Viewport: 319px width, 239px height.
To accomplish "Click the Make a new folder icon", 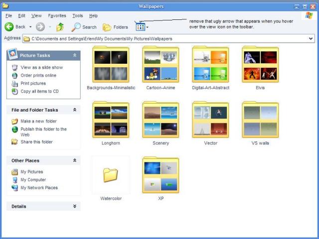I will click(x=14, y=121).
